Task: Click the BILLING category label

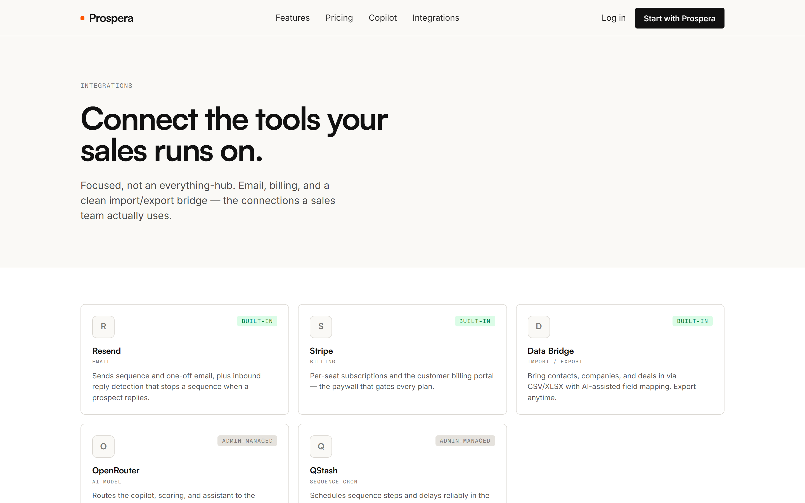Action: 323,362
